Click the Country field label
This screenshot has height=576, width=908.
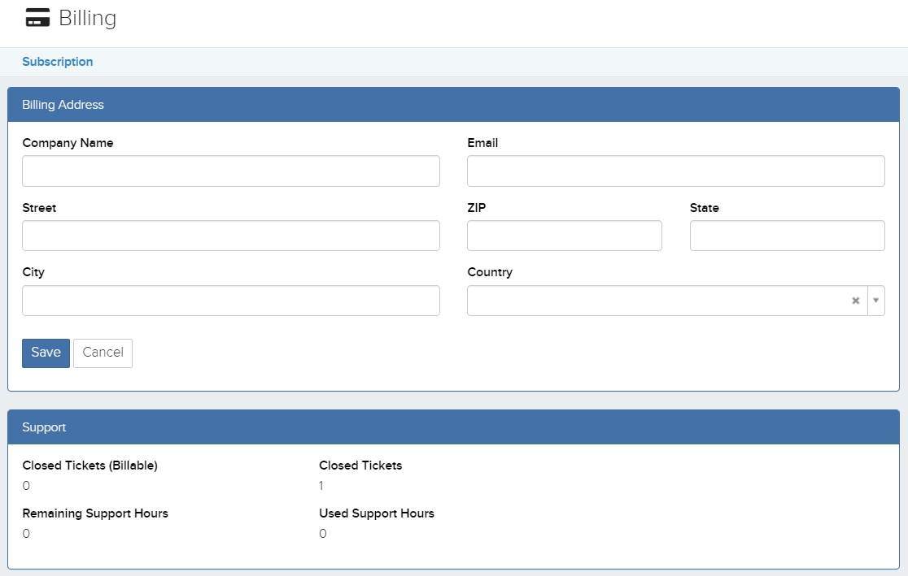coord(489,272)
